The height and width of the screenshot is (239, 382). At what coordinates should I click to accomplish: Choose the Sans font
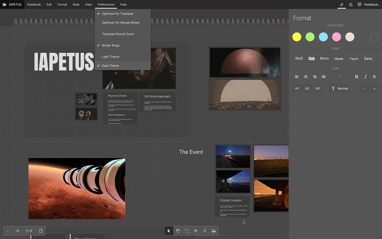tap(368, 58)
